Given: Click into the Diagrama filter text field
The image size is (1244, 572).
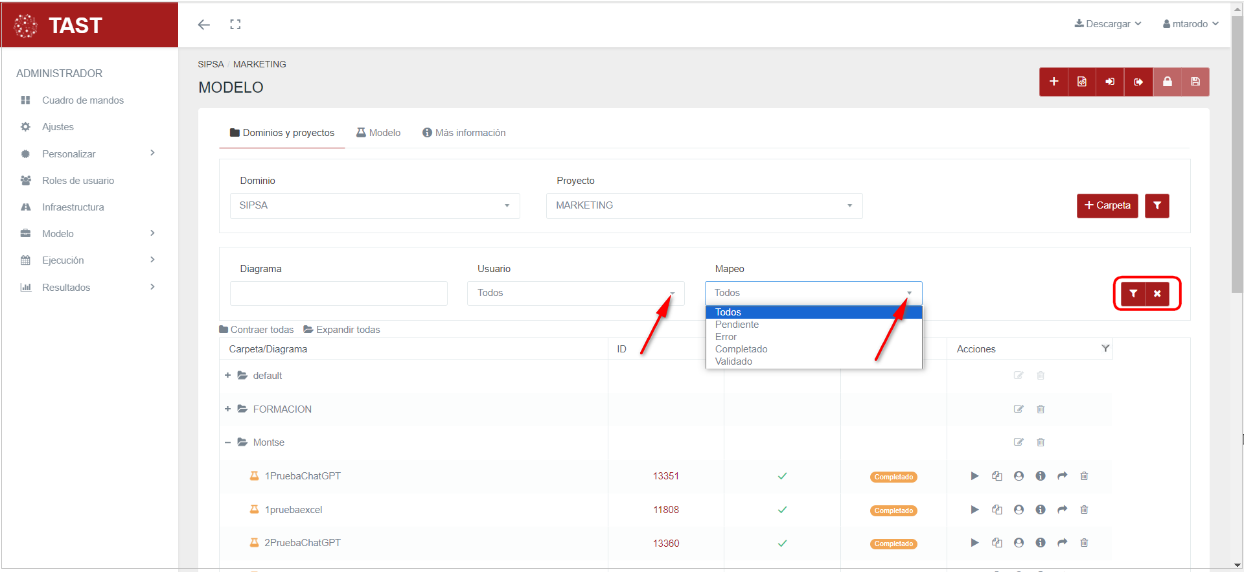Looking at the screenshot, I should (x=338, y=293).
